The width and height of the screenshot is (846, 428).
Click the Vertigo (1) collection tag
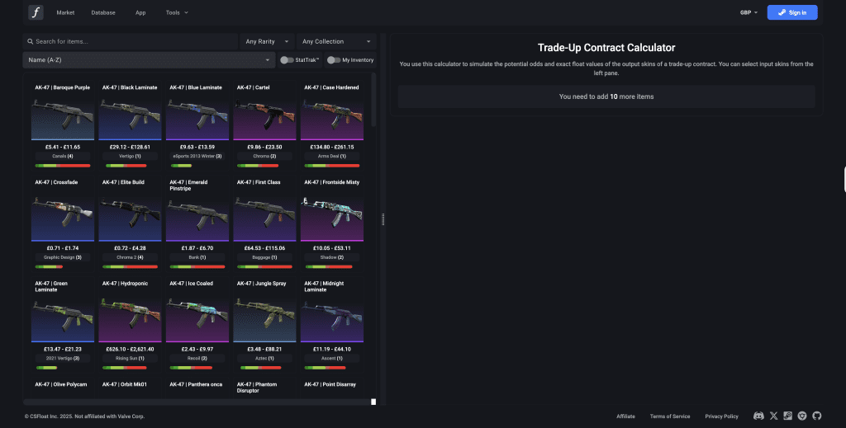(130, 156)
